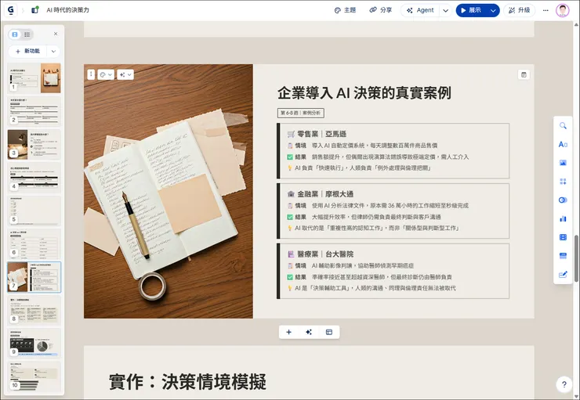Click the 升級 upgrade button
Screen dimensions: 580x400
520,10
